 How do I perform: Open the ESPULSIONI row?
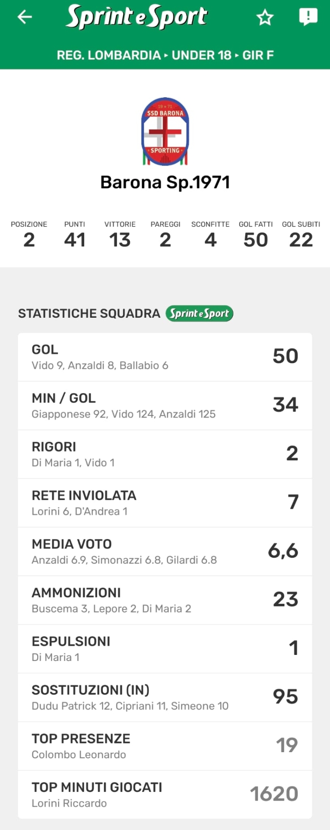(x=165, y=649)
